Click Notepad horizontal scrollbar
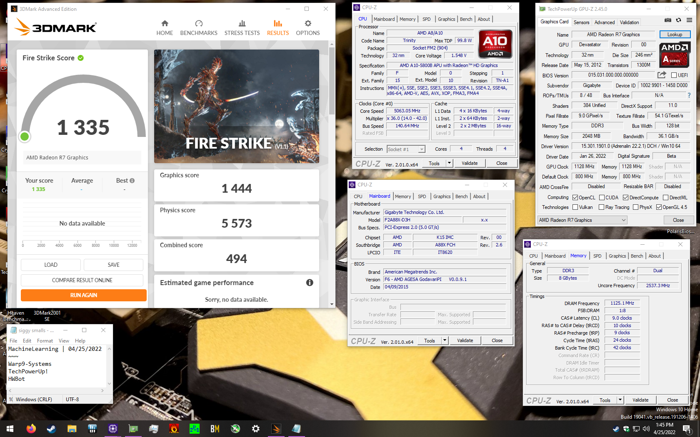The image size is (700, 437). tap(55, 390)
